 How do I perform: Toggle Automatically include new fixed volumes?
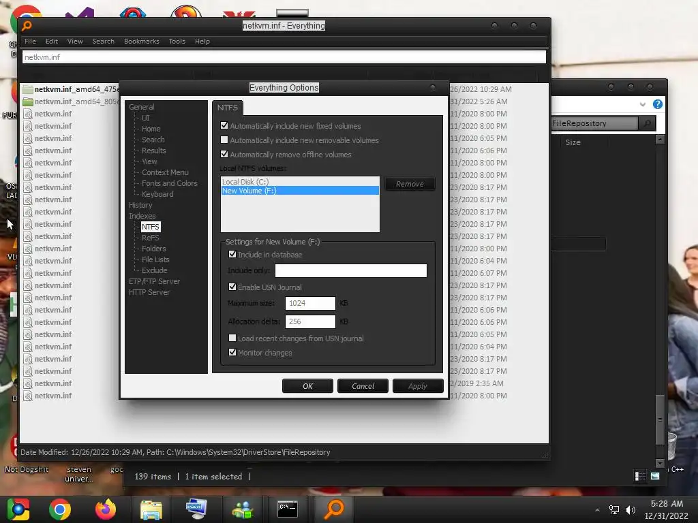224,126
